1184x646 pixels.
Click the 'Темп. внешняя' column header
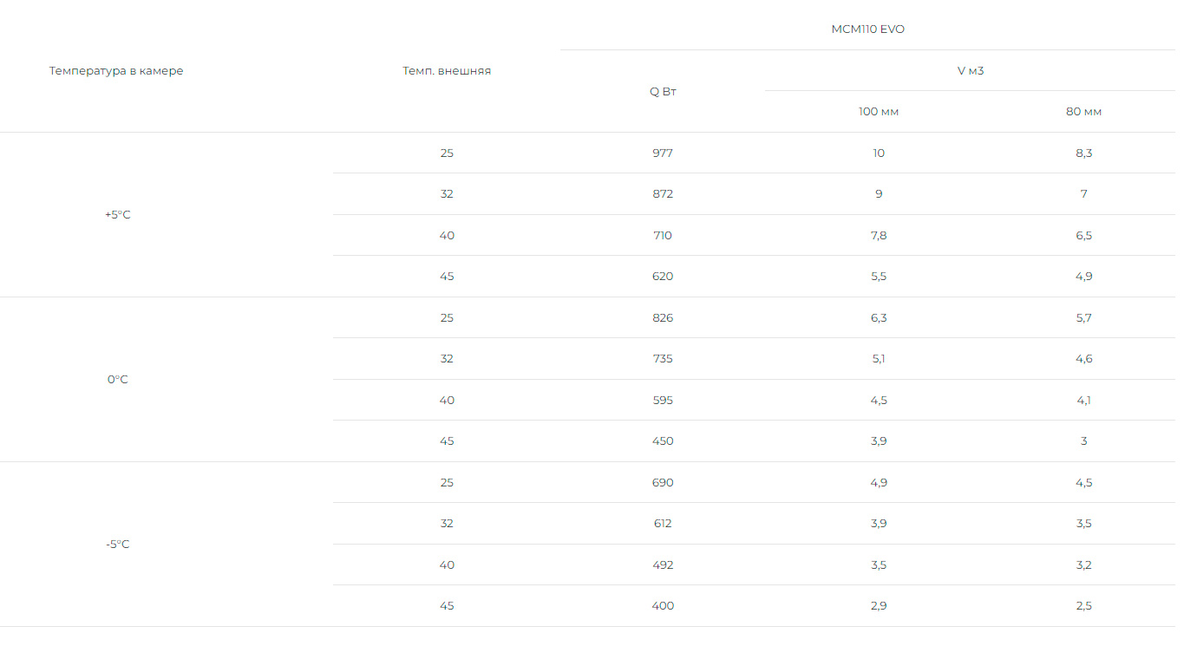point(447,71)
